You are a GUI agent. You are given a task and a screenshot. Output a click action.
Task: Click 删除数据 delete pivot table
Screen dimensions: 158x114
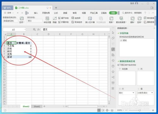pos(149,22)
